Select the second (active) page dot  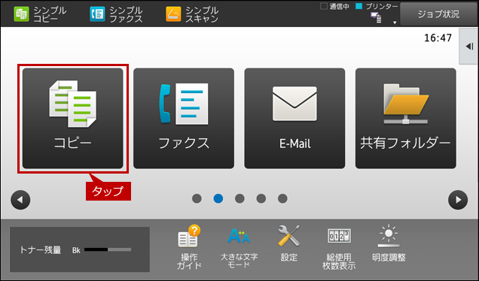tap(218, 198)
